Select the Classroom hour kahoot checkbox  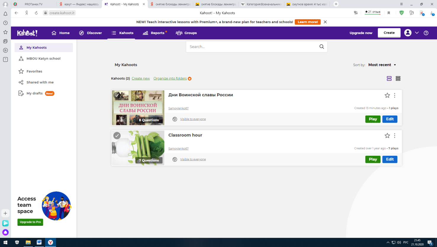coord(117,136)
